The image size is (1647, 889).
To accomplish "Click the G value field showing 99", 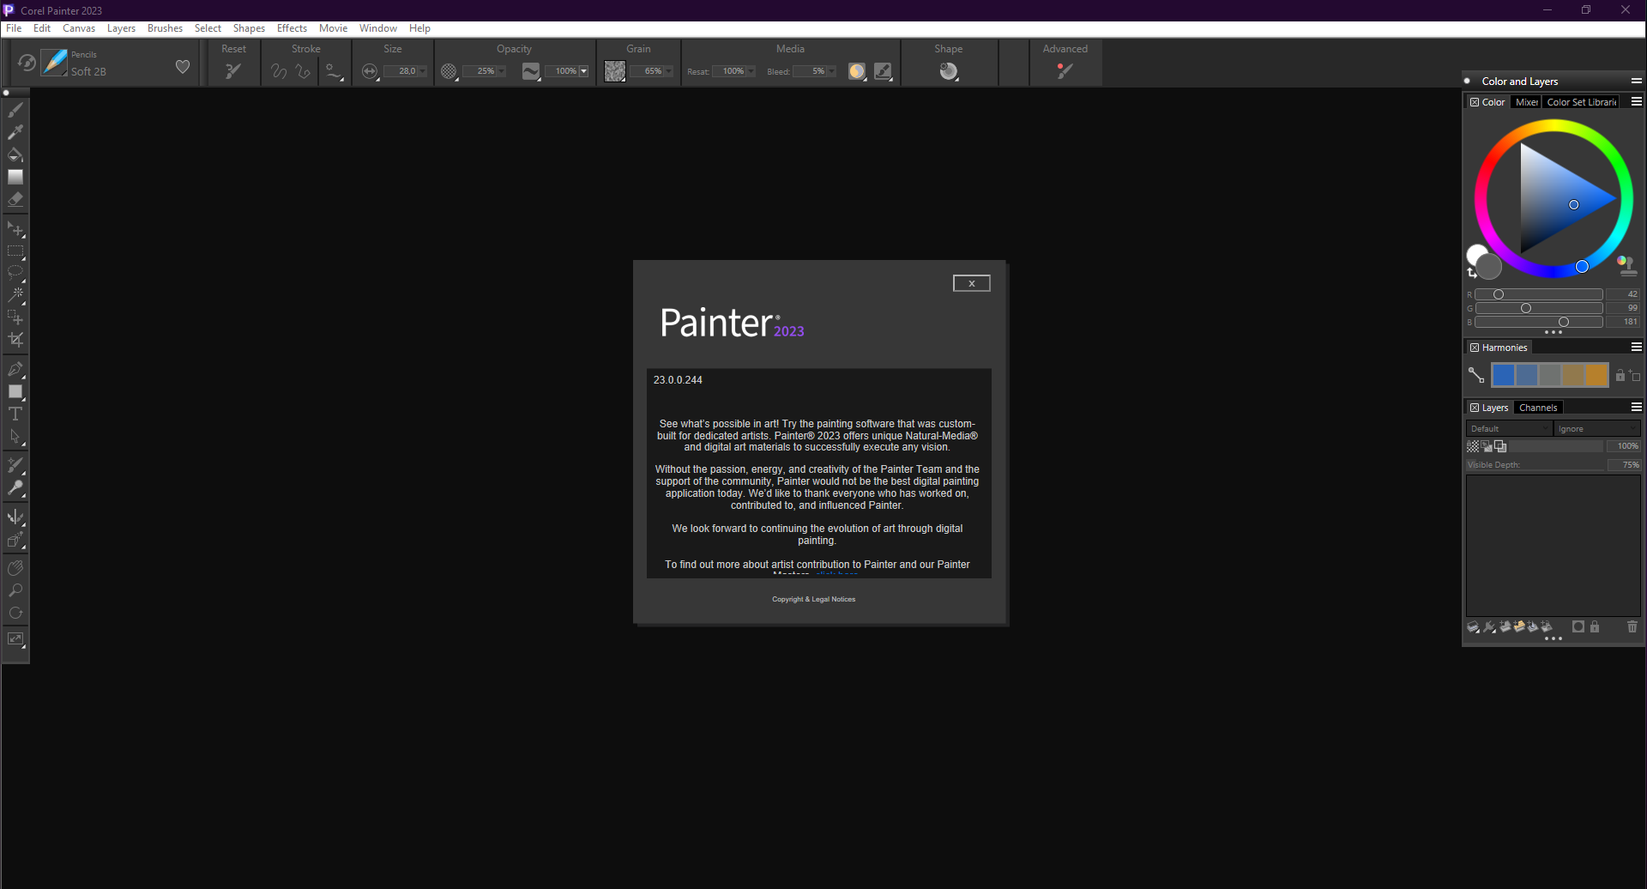I will pyautogui.click(x=1623, y=308).
